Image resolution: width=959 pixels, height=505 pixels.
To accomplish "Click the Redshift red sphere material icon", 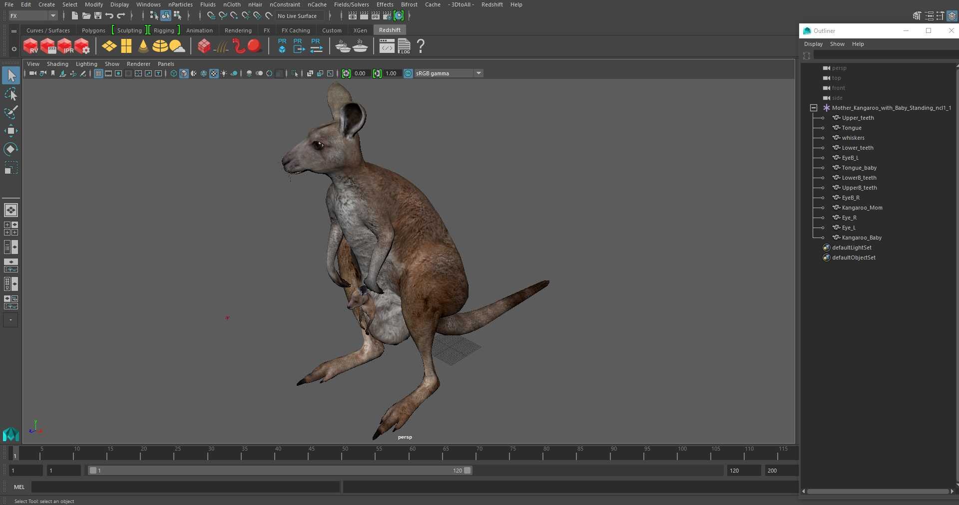I will point(255,46).
